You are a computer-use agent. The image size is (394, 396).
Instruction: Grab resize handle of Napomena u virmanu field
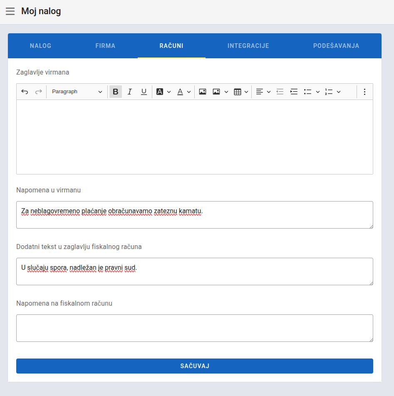[x=371, y=227]
